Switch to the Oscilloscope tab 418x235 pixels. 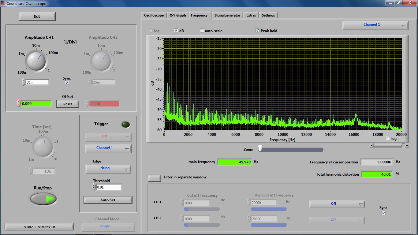pyautogui.click(x=154, y=15)
